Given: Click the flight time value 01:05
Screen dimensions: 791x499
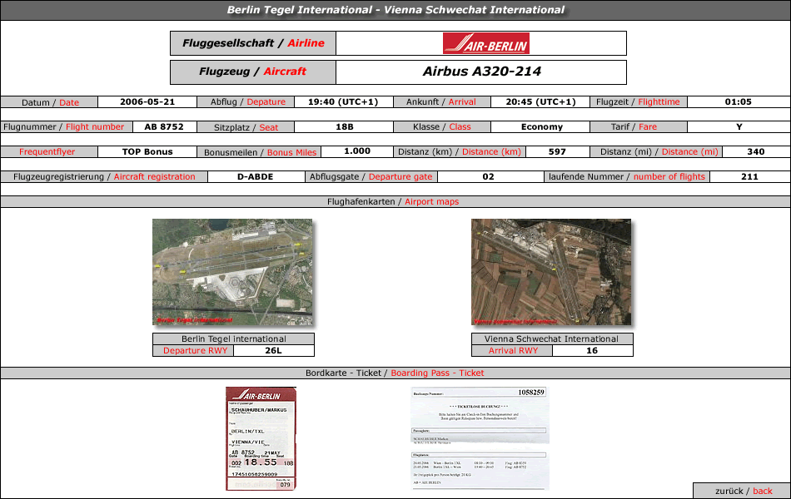Looking at the screenshot, I should (738, 101).
